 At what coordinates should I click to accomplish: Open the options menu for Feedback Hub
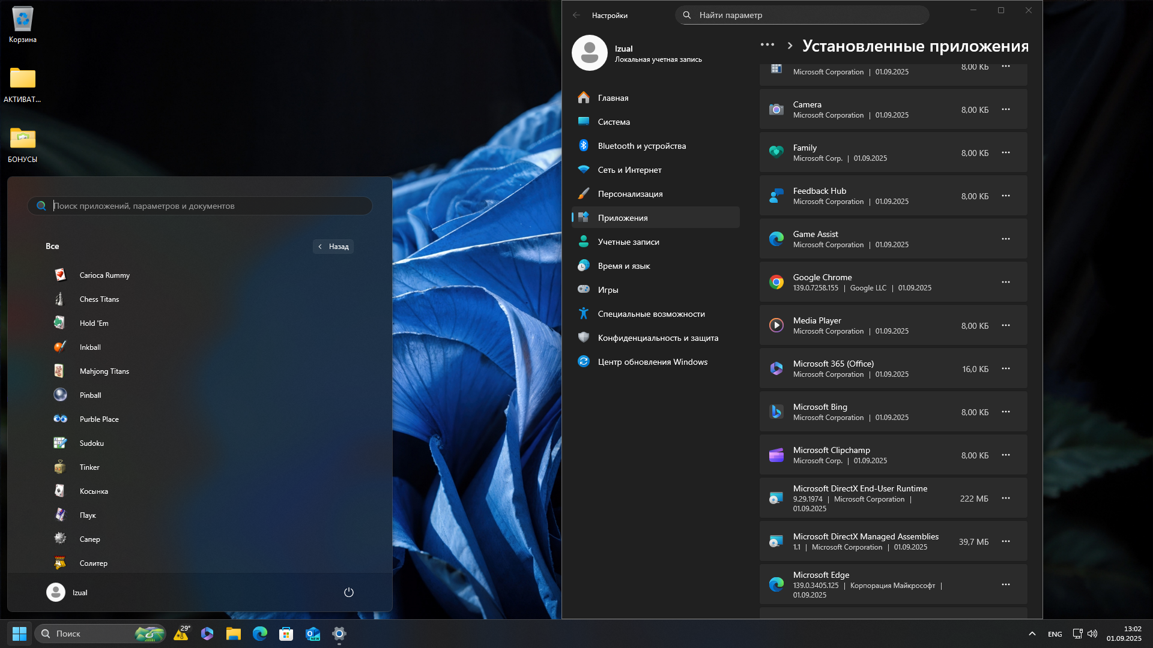(x=1006, y=196)
